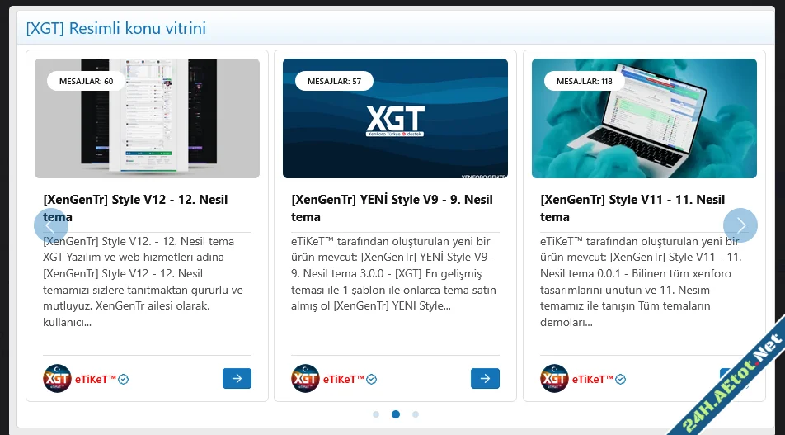Click the "MESAJLAR: 60" badge

point(86,81)
